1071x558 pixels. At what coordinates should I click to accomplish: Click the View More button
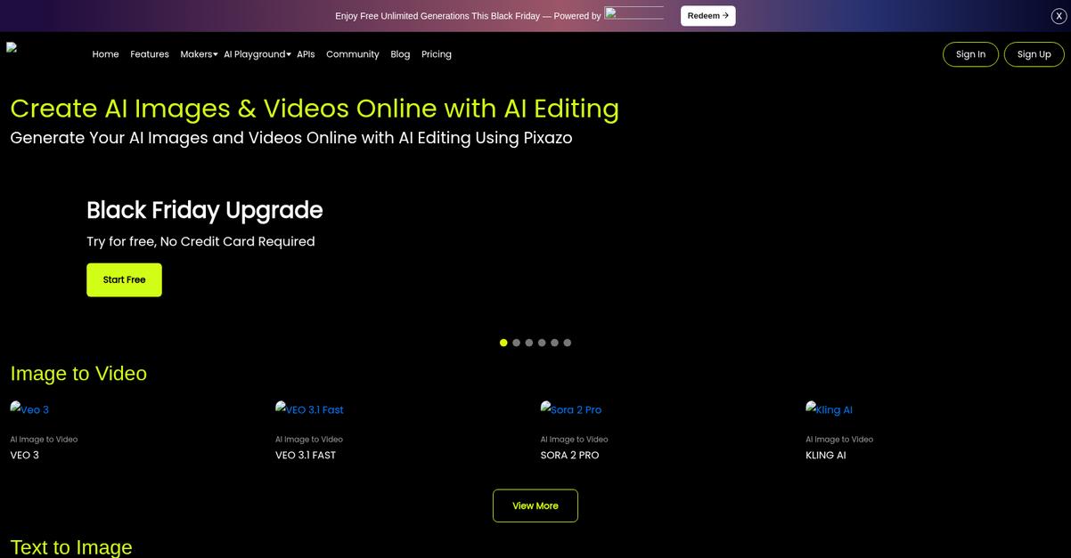[x=535, y=505]
